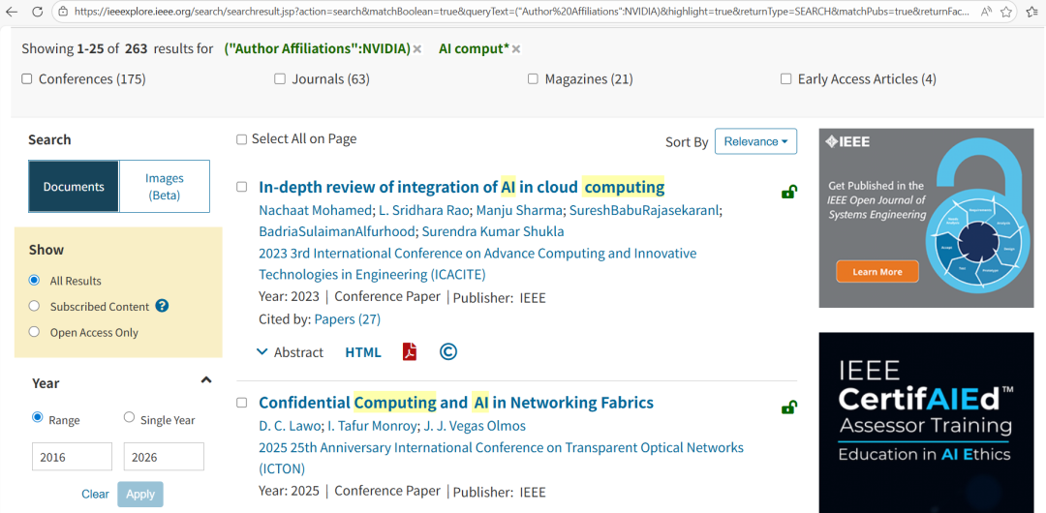Edit start year field 2016
The height and width of the screenshot is (513, 1046).
click(x=72, y=457)
